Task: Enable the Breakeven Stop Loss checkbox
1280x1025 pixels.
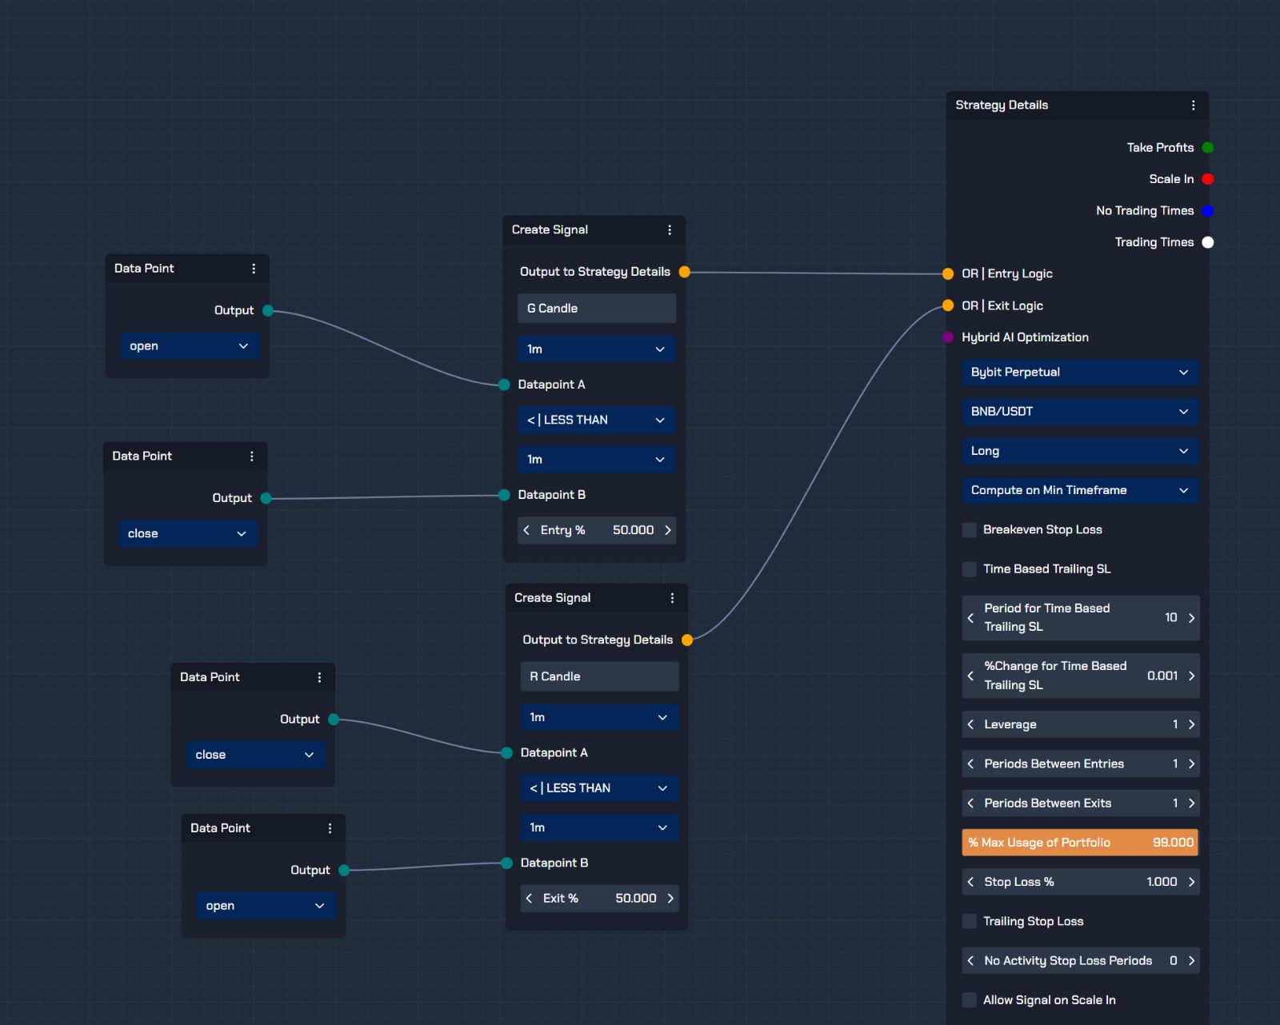Action: [x=969, y=529]
